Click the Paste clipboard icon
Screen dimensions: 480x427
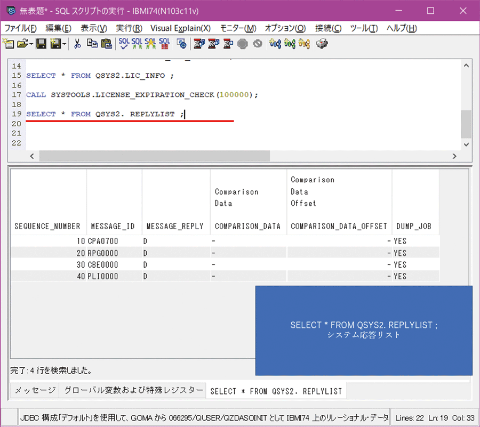(x=106, y=44)
